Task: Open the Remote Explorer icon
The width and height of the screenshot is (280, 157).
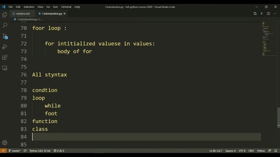Action: pyautogui.click(x=5, y=68)
